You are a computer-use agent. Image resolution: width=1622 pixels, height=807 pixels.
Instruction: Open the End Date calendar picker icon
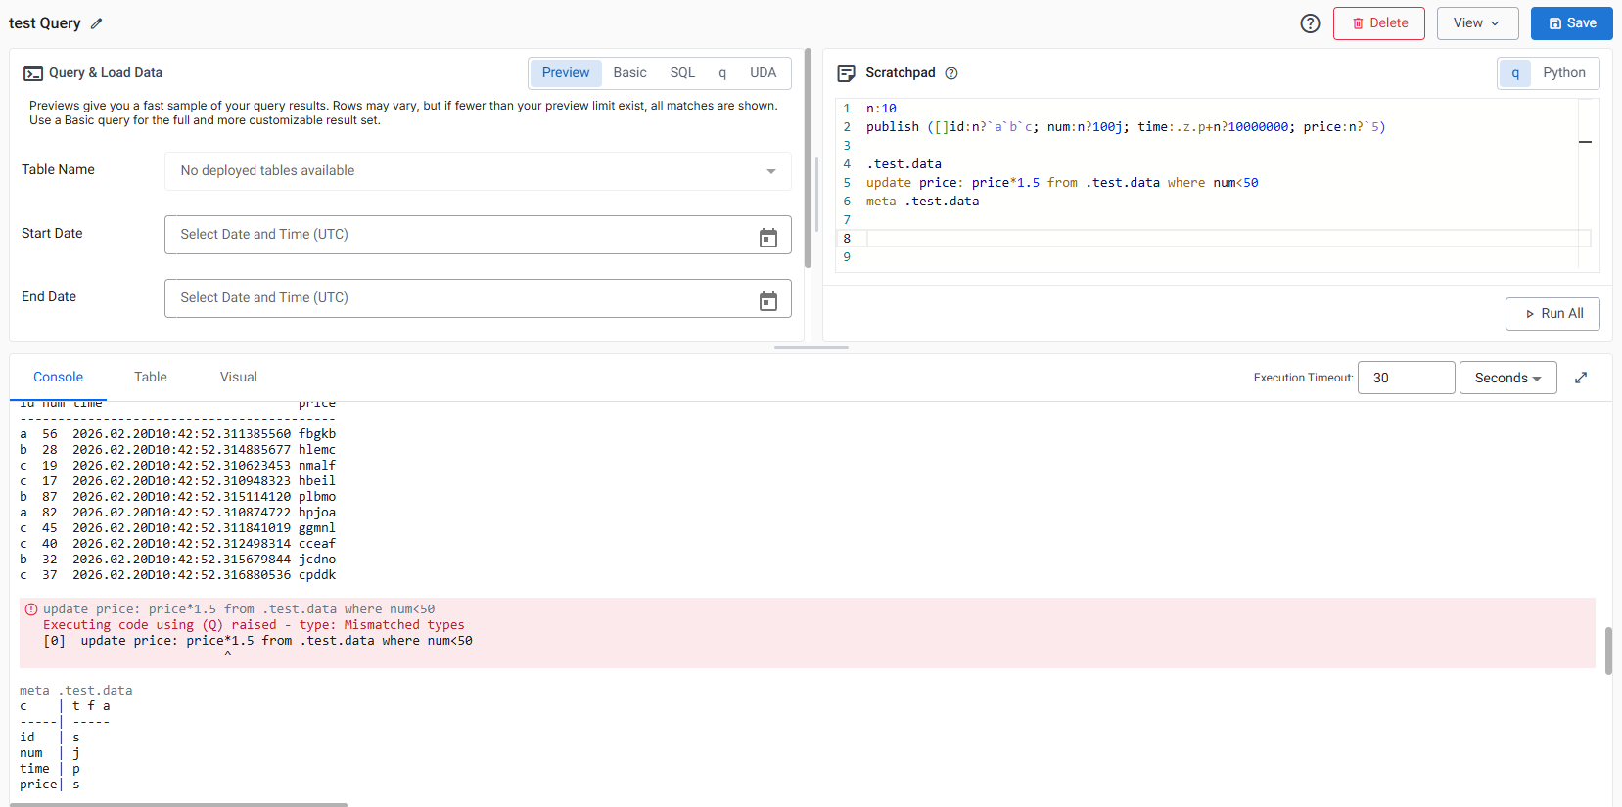pos(768,300)
